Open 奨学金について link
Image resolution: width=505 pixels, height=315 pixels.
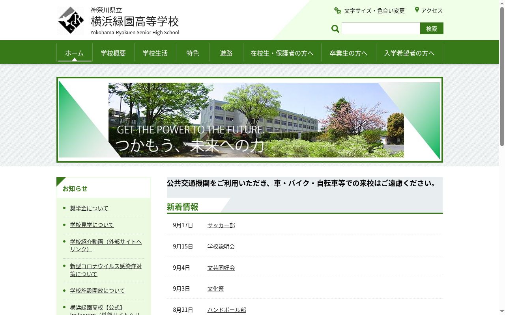tap(89, 208)
